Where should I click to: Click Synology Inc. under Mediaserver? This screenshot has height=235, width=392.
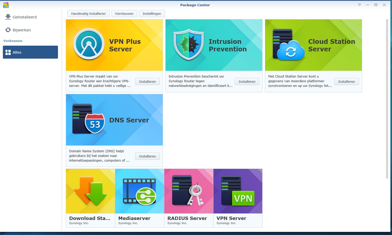(x=128, y=223)
